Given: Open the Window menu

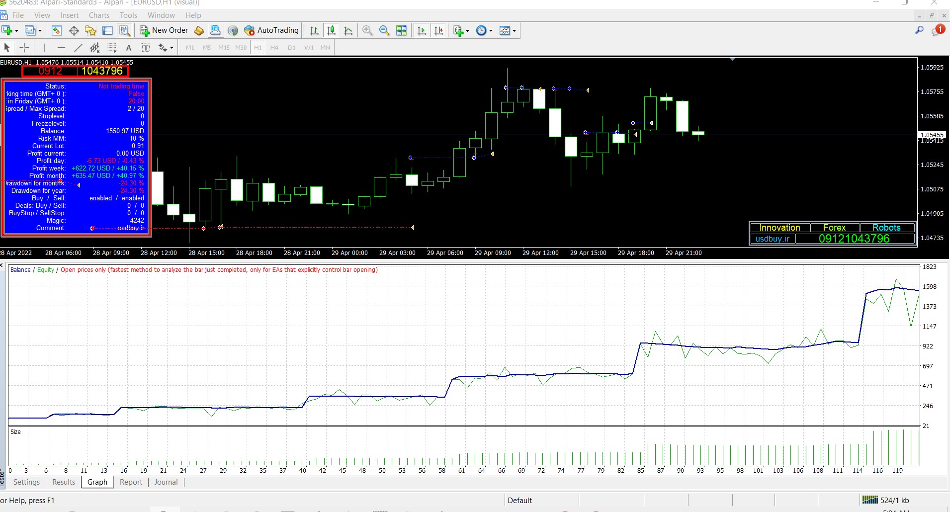Looking at the screenshot, I should (161, 15).
